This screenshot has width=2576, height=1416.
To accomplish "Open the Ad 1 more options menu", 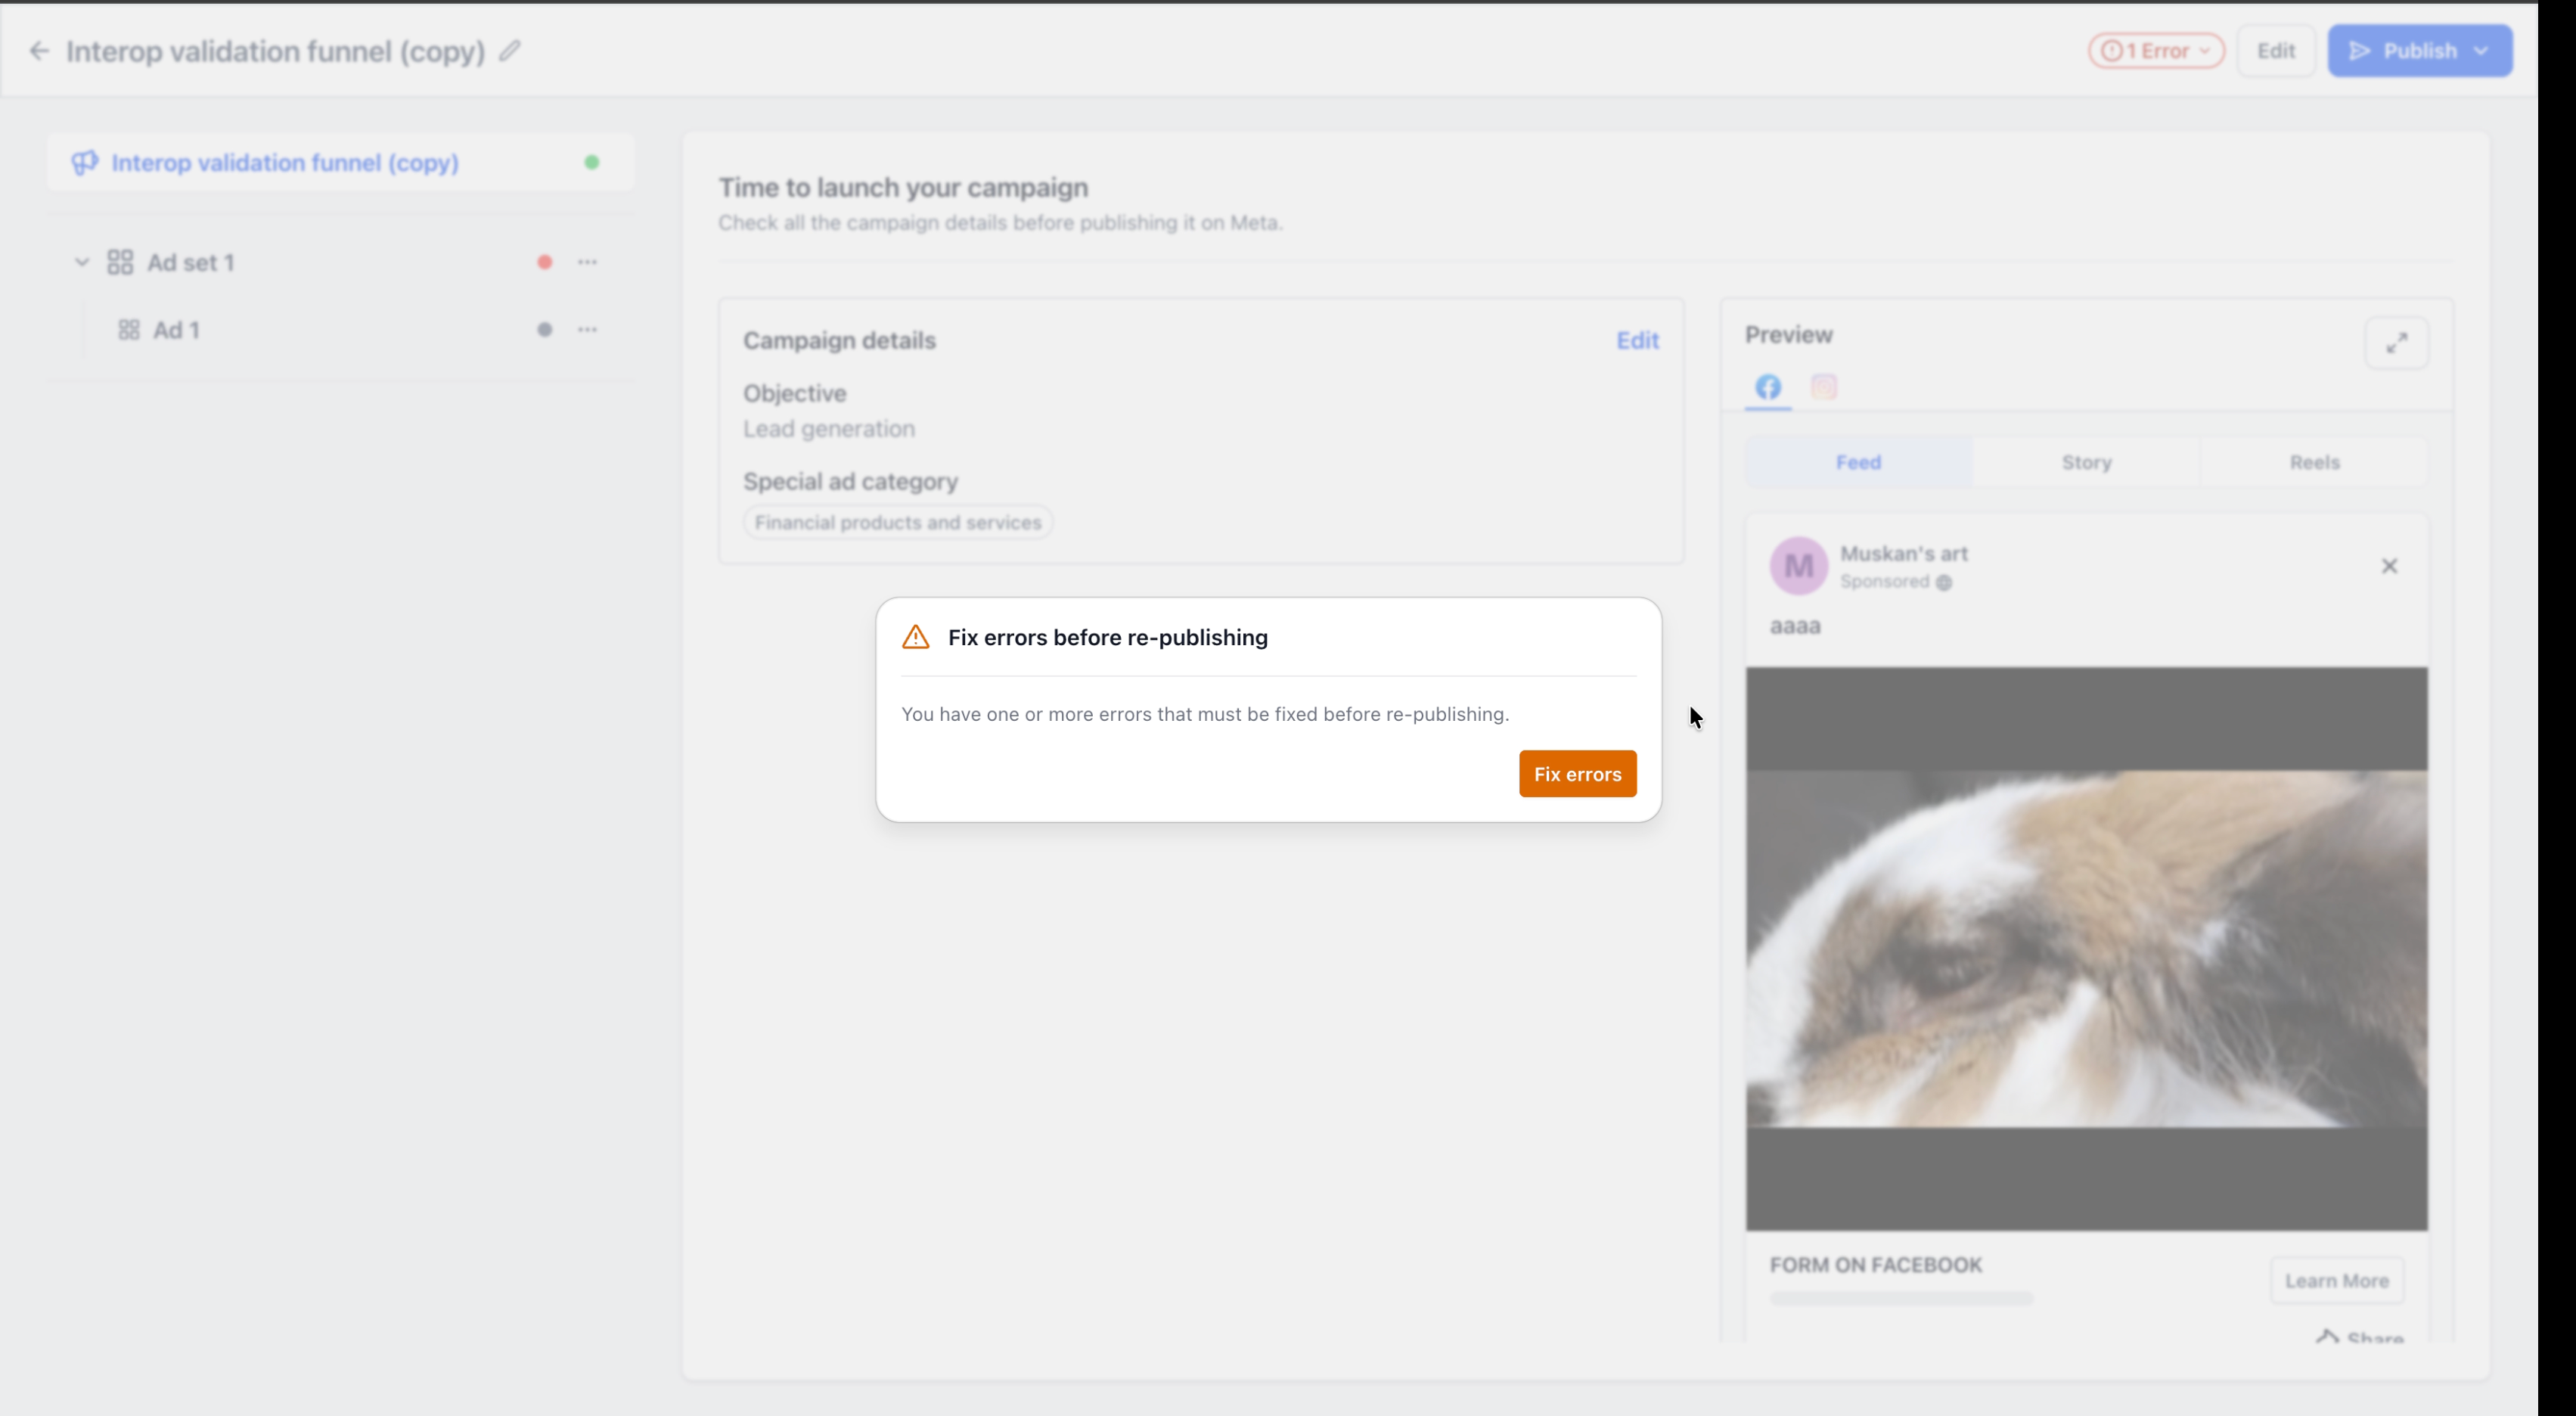I will 587,330.
